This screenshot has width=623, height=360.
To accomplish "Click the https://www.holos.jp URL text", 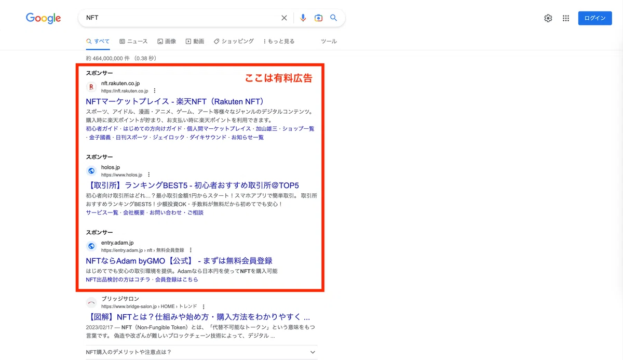I will tap(121, 175).
